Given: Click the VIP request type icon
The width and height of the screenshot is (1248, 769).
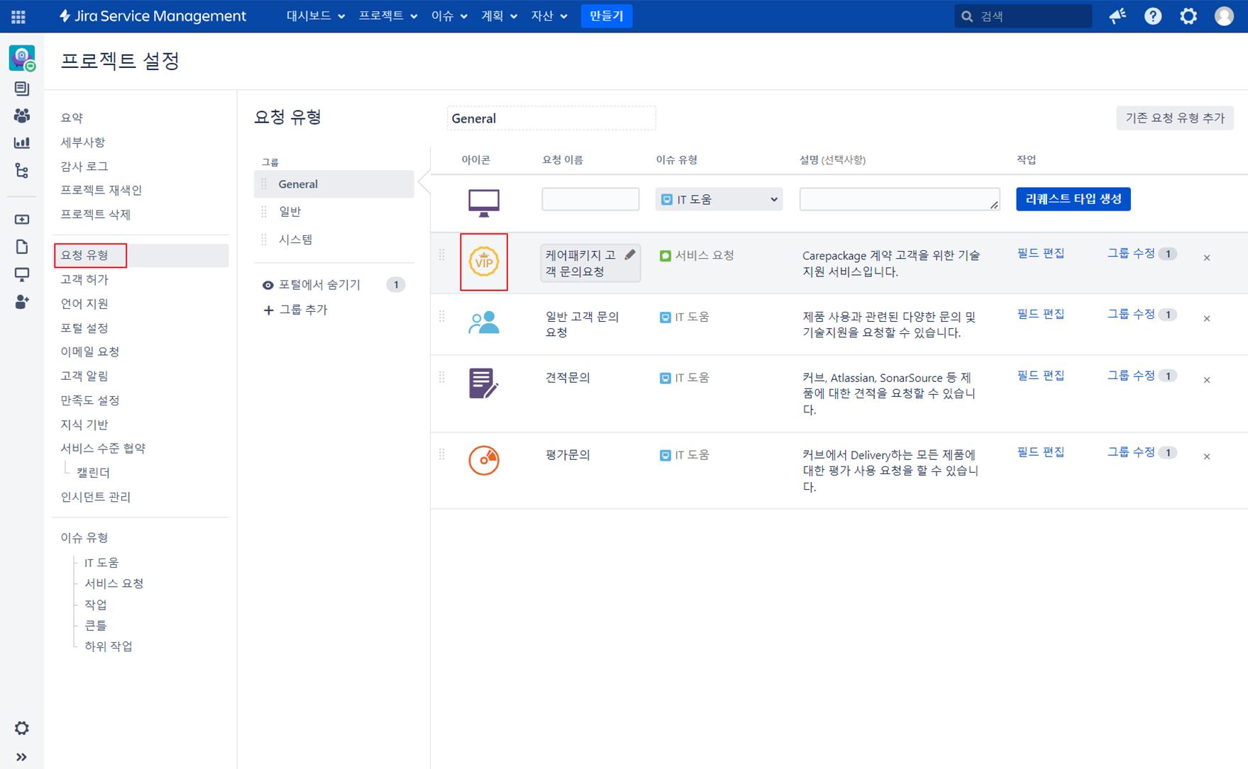Looking at the screenshot, I should (x=484, y=262).
